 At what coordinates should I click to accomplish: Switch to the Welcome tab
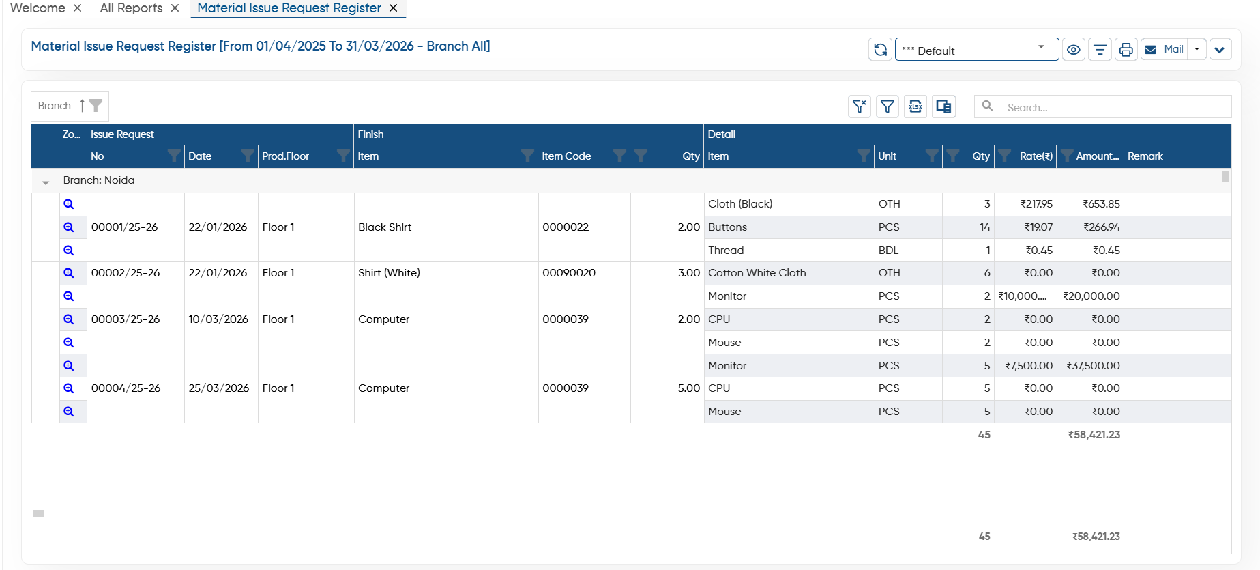tap(38, 8)
